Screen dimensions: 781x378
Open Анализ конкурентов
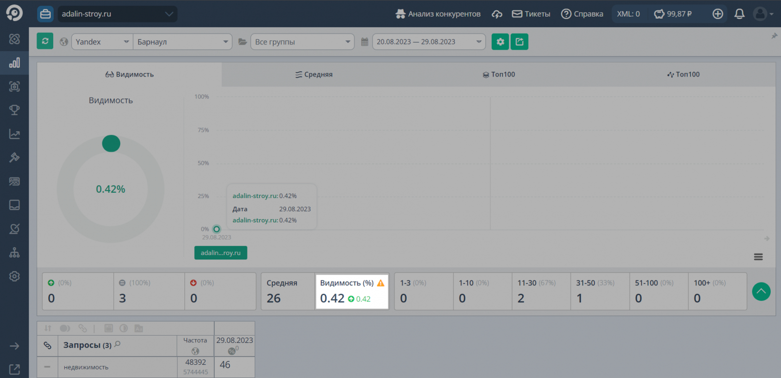coord(438,14)
